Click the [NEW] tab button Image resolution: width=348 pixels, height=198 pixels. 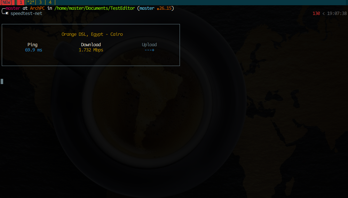tap(7, 2)
